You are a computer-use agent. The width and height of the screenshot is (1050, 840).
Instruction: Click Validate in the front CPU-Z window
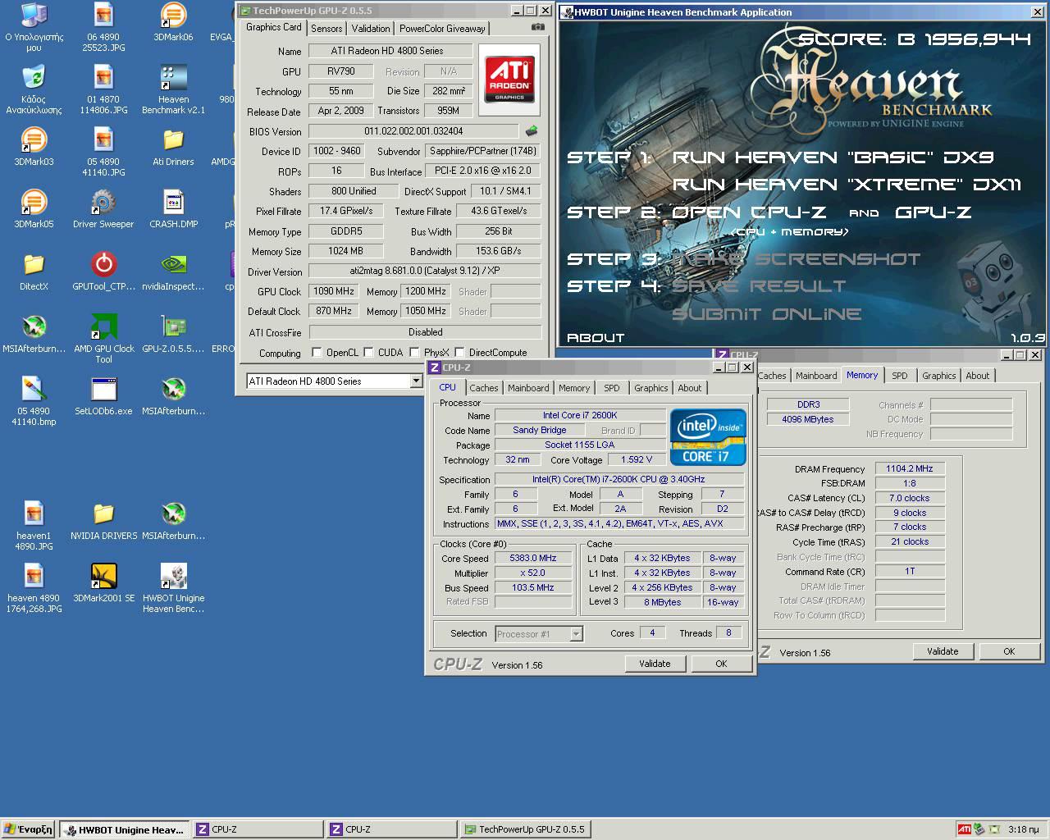click(x=655, y=664)
